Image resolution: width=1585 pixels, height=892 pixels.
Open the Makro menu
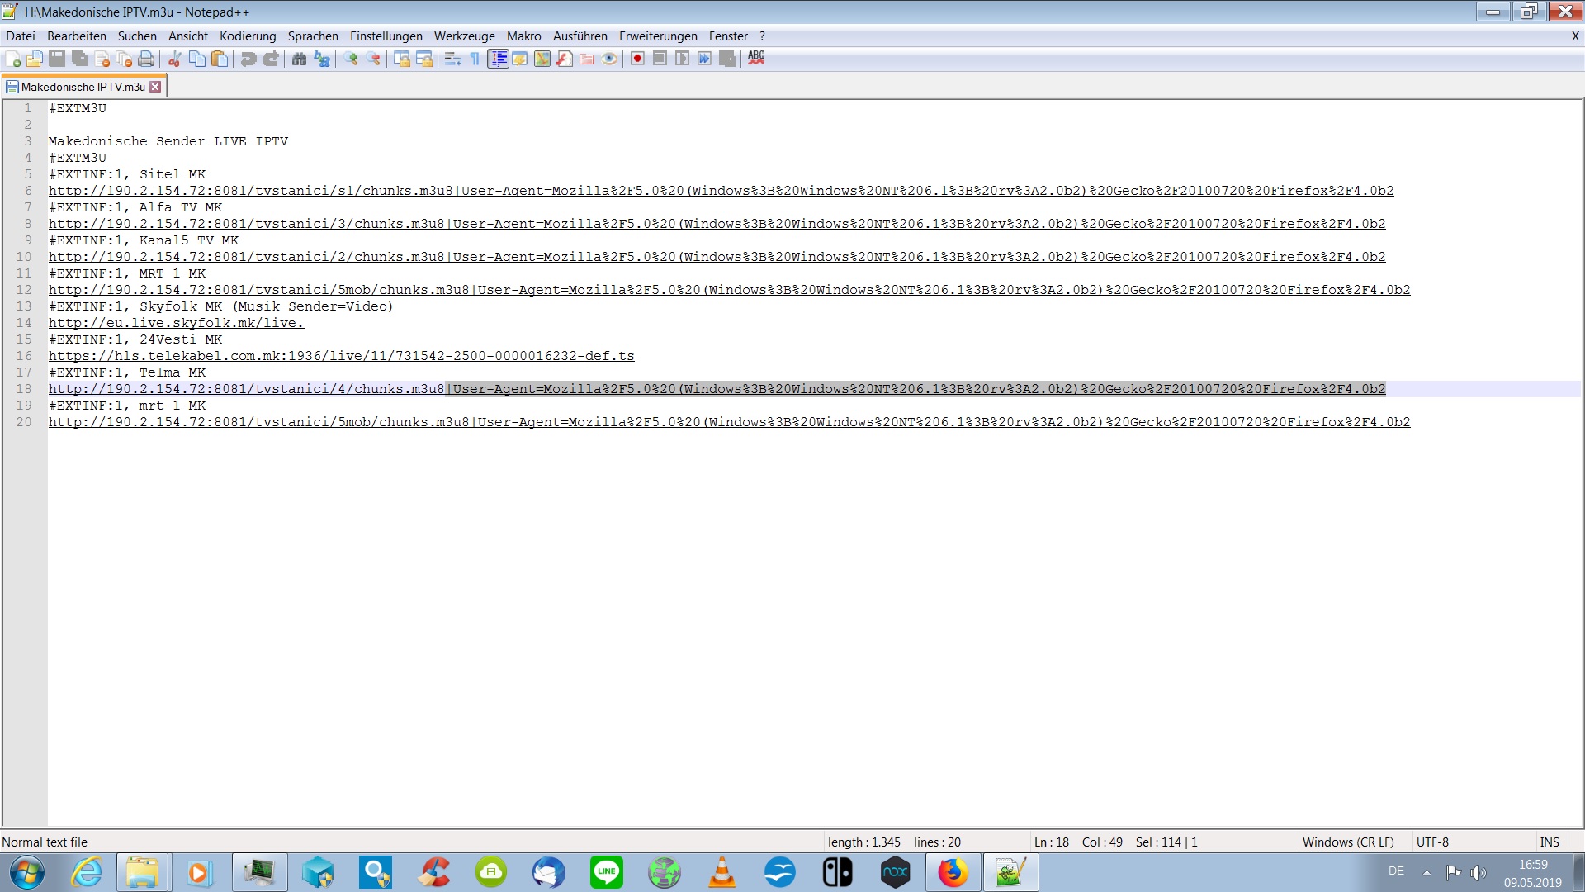[524, 36]
